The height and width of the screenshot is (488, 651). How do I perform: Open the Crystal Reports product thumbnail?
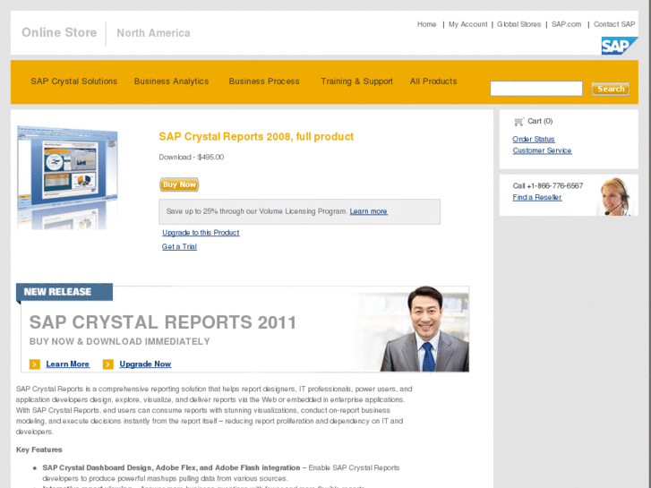67,176
